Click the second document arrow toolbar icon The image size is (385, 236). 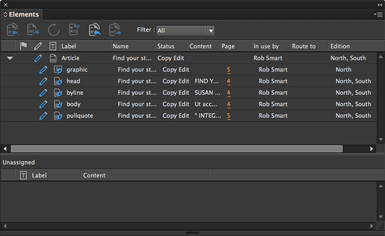33,29
